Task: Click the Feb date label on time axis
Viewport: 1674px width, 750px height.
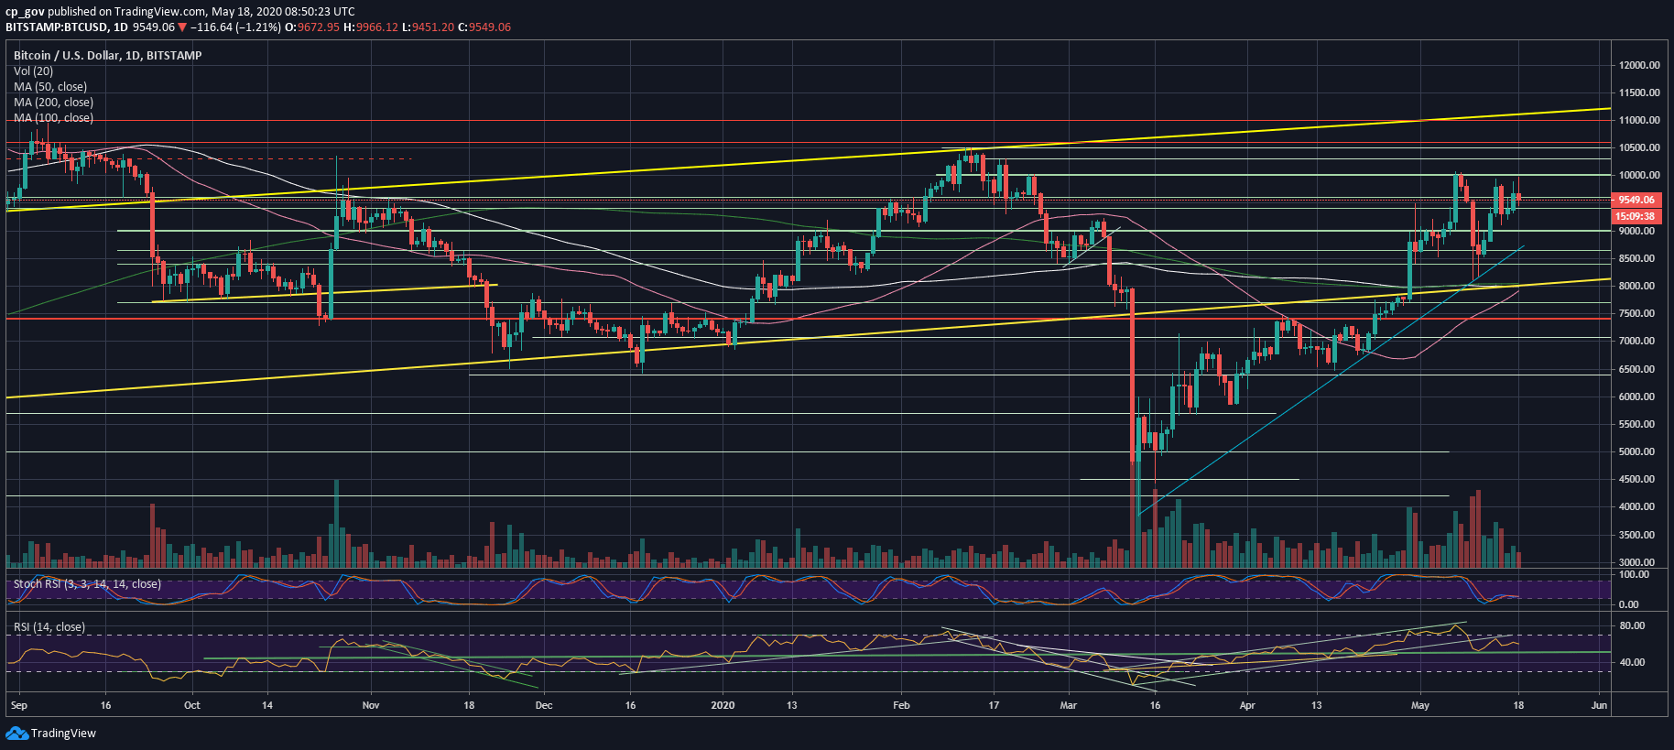Action: (x=901, y=705)
